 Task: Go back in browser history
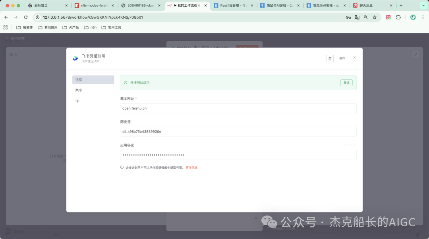(6, 17)
